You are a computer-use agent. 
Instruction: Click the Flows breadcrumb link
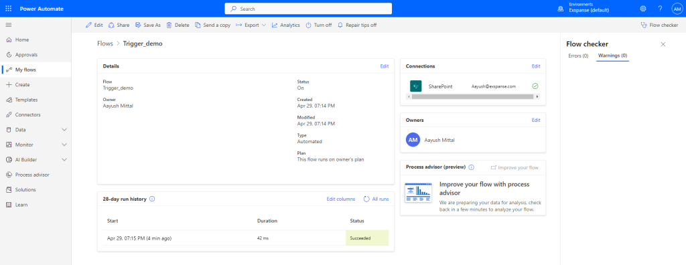coord(105,43)
